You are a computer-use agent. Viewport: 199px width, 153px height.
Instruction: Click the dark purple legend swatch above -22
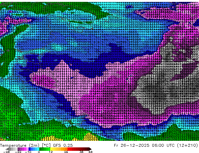(19, 149)
